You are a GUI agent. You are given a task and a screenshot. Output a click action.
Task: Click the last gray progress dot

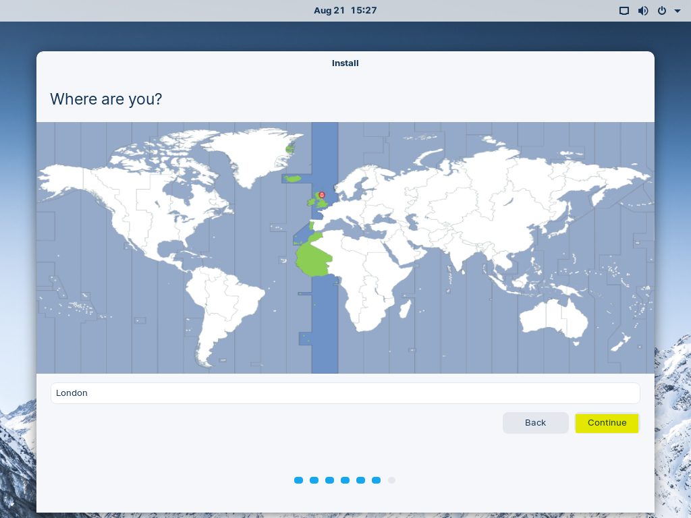[x=391, y=480]
